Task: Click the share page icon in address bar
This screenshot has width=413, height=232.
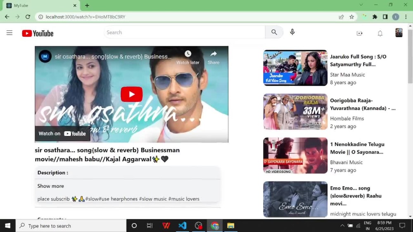Action: pyautogui.click(x=342, y=17)
